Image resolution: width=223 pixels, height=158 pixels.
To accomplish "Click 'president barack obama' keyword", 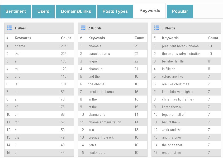I will coord(180,46).
